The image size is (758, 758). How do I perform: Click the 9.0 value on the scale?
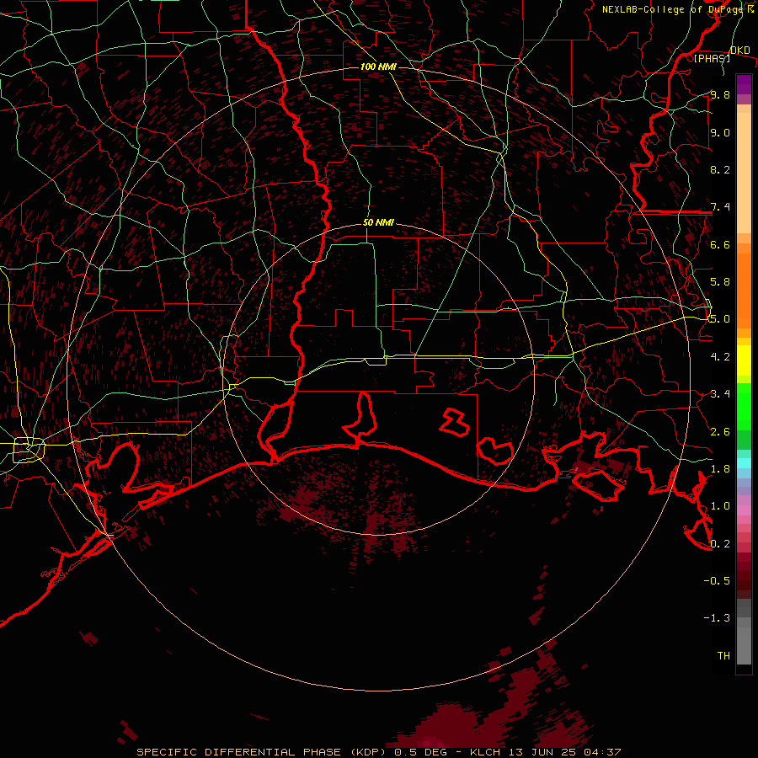click(720, 132)
